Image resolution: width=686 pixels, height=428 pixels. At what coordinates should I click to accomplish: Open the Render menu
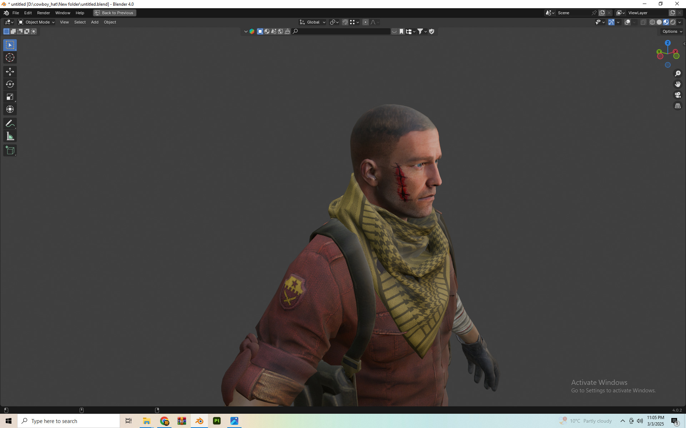(44, 13)
